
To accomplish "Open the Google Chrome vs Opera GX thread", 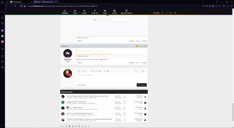I will pos(76,102).
